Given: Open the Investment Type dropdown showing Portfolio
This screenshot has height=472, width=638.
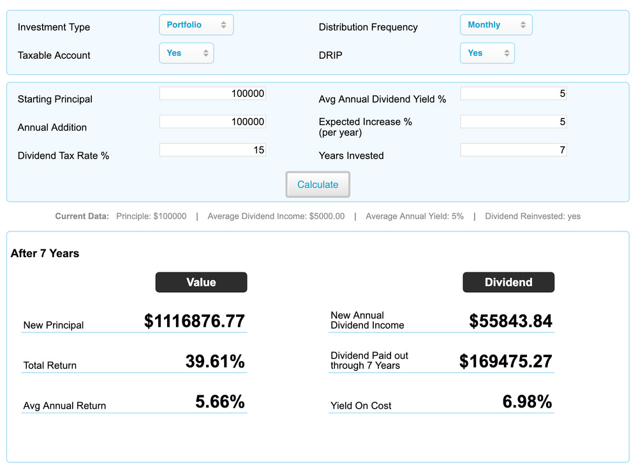Looking at the screenshot, I should click(196, 25).
